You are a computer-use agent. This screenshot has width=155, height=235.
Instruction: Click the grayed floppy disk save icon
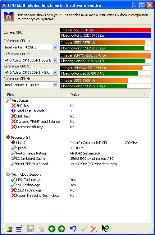pos(30,229)
